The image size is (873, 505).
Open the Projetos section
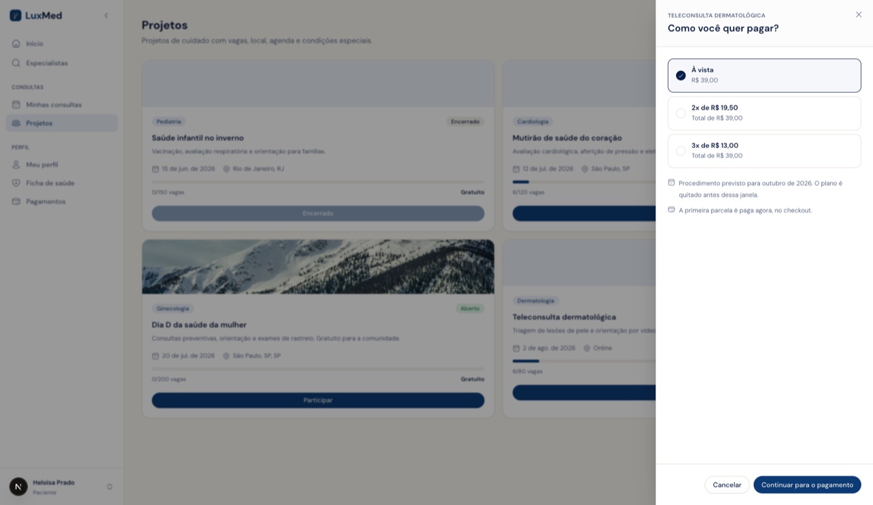click(x=62, y=123)
